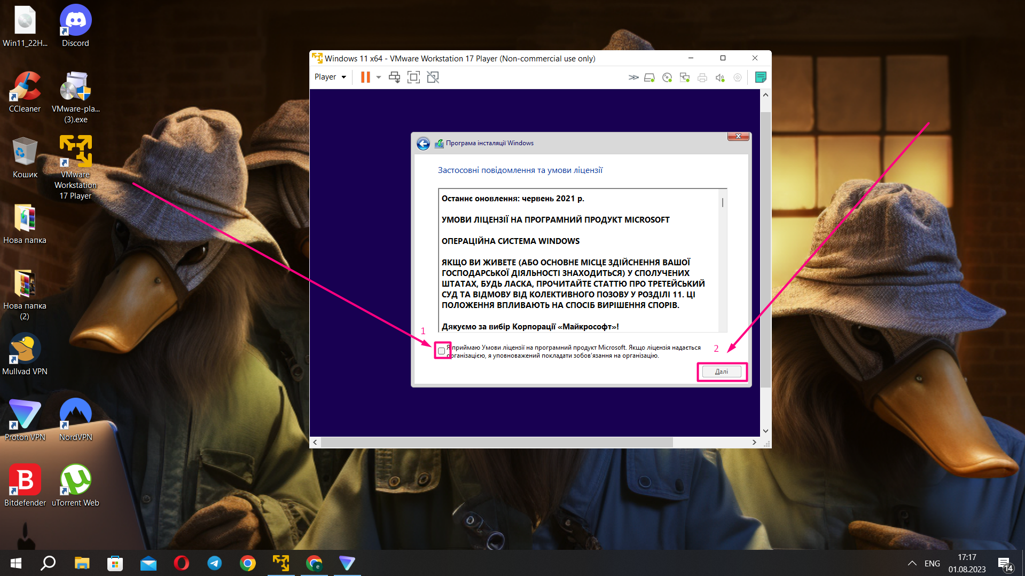Screen dimensions: 1025x576
Task: Click the VMware vertical scrollbar up arrow
Action: (765, 94)
